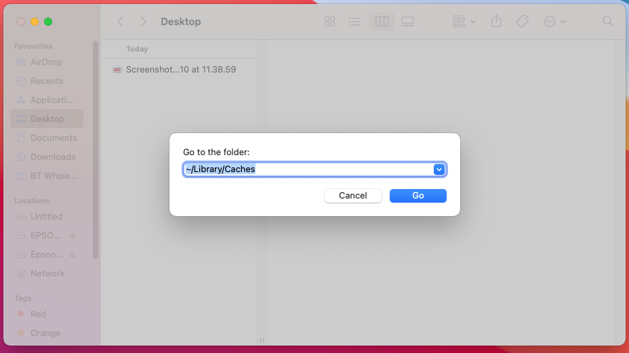629x353 pixels.
Task: Click the Untitled disk icon
Action: click(x=21, y=217)
